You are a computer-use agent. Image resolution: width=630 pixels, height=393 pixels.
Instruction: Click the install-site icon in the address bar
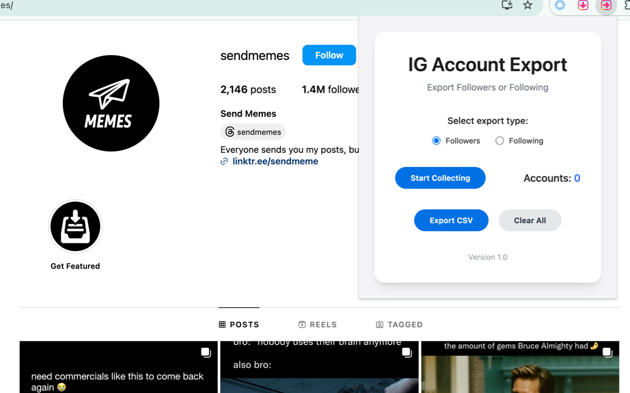click(506, 5)
